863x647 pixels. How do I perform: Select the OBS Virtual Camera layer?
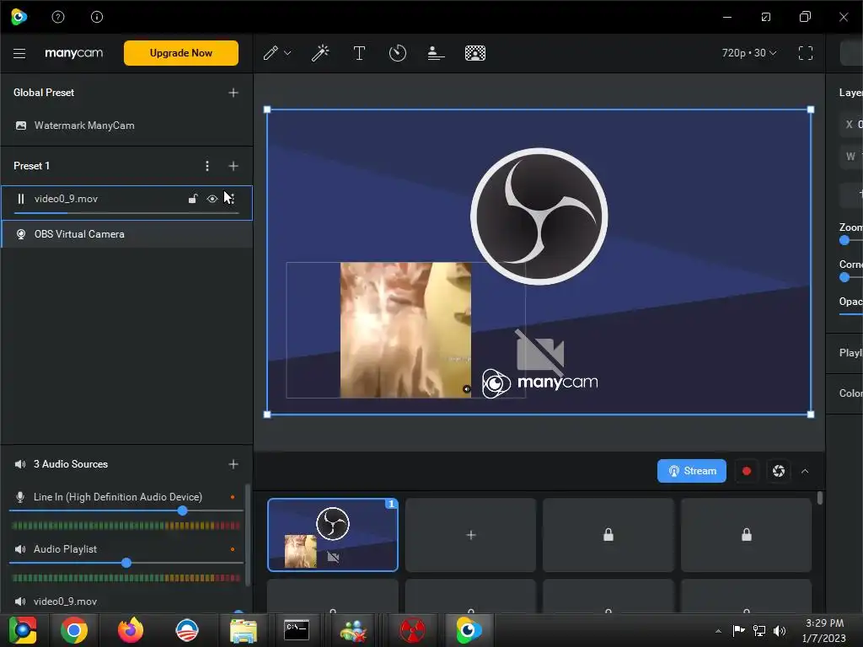tap(126, 234)
